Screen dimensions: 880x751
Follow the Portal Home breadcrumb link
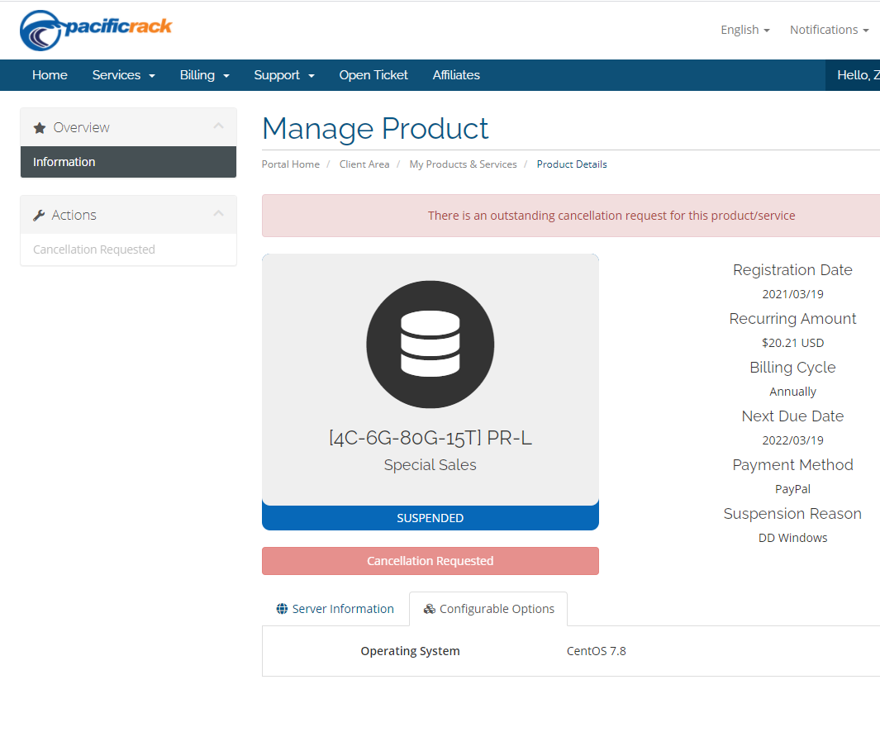(x=291, y=164)
